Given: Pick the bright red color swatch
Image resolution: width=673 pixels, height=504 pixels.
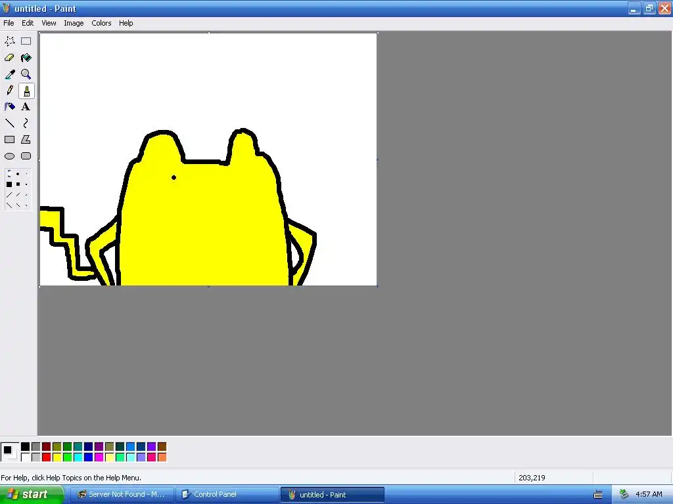Looking at the screenshot, I should 47,457.
